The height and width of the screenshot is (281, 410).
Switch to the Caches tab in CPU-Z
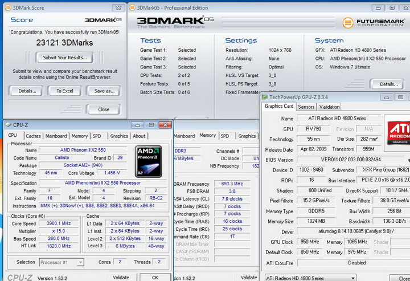(x=33, y=136)
